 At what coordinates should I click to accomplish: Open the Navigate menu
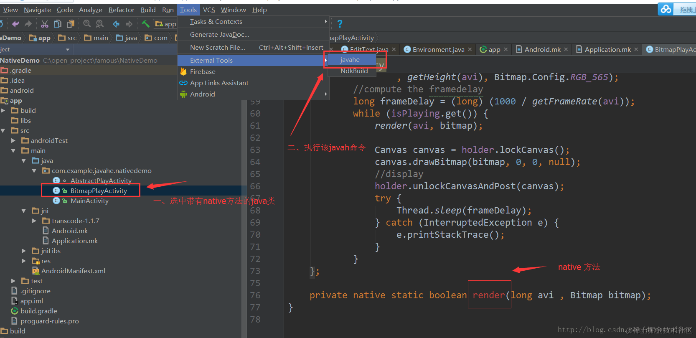[37, 10]
